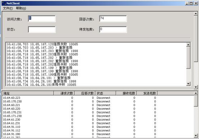Open the 帮助(H) menu
The width and height of the screenshot is (199, 139).
click(x=21, y=8)
